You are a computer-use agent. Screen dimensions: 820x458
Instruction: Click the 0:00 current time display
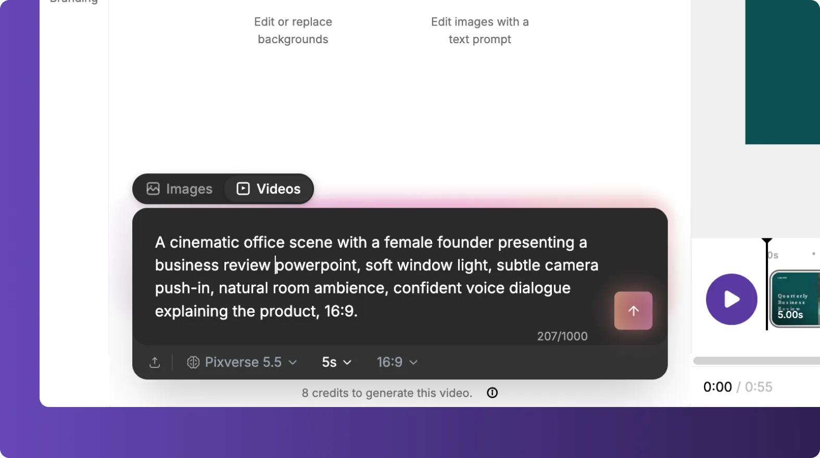click(x=717, y=387)
